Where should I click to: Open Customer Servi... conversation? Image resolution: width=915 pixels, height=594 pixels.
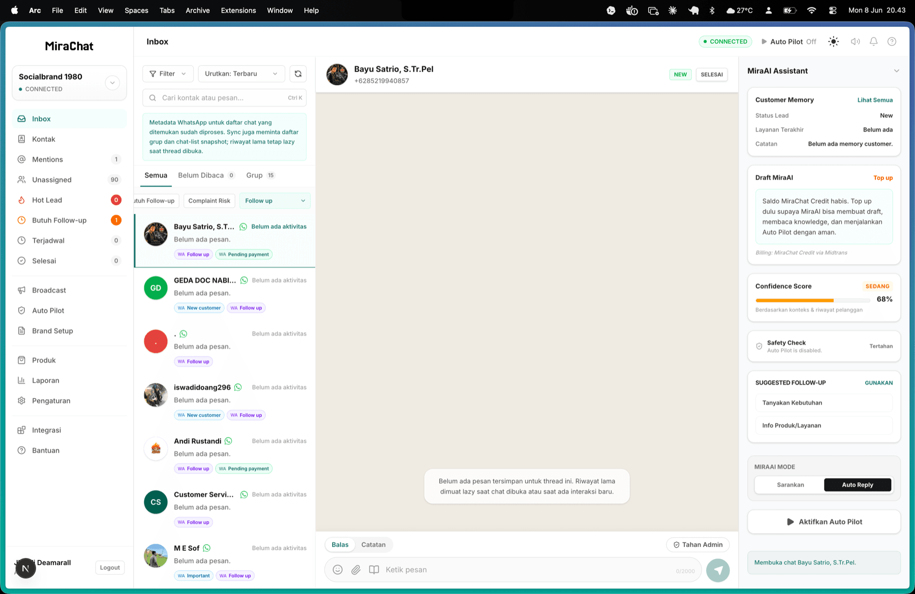pos(225,508)
